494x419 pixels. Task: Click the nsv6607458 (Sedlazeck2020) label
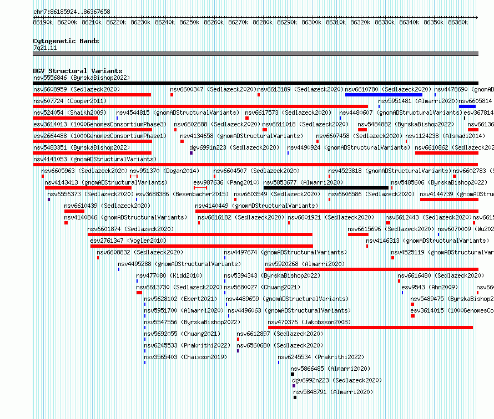359,136
